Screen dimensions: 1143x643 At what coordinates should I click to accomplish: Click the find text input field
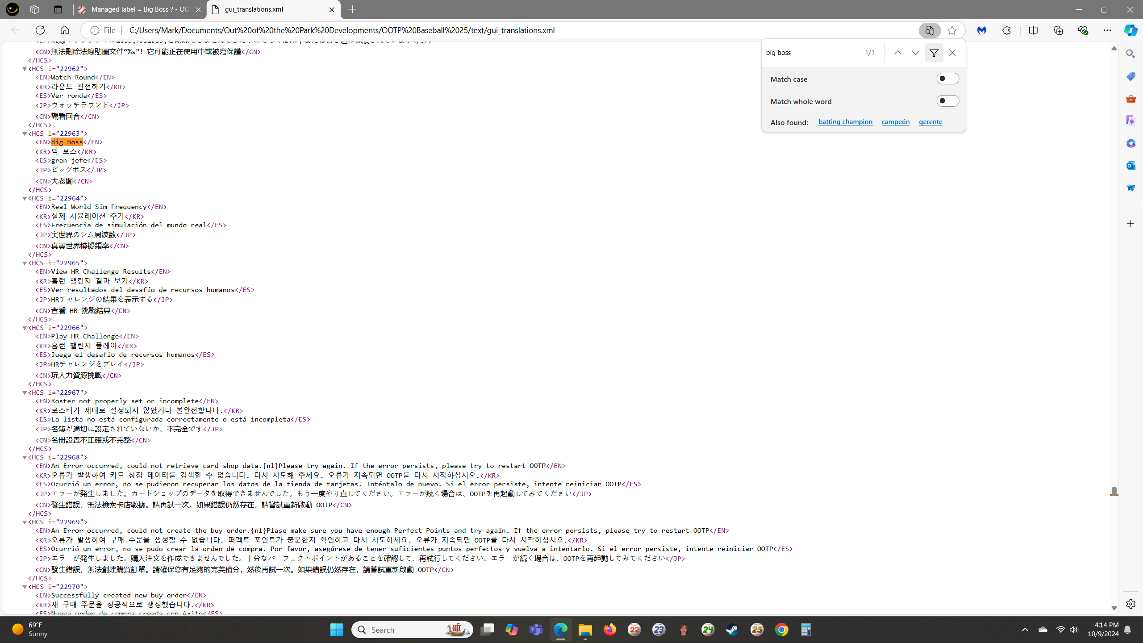[x=810, y=53]
